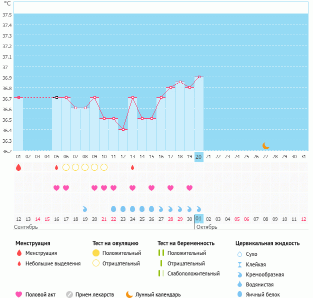Click the temperature point at 36.4 on day 12
313x298 pixels.
123,129
